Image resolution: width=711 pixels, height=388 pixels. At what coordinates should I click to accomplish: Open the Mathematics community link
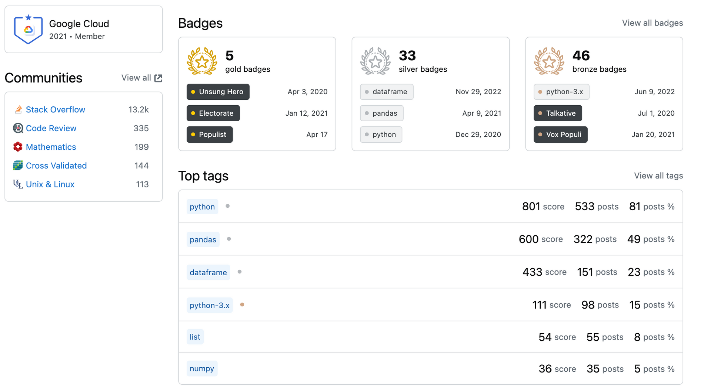click(51, 147)
